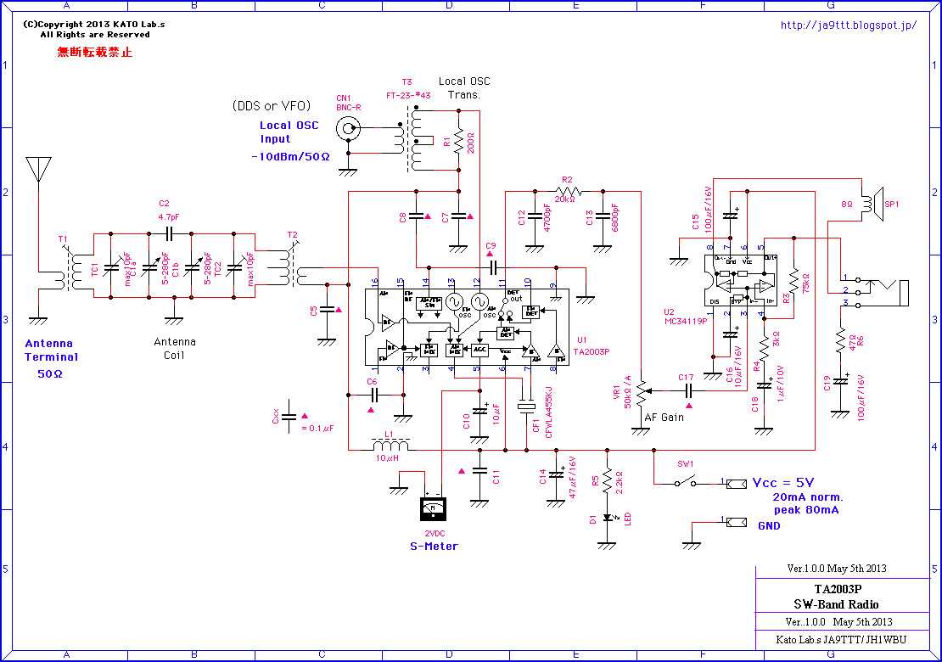Toggle the SW1 power switch symbol
The width and height of the screenshot is (942, 662).
click(x=686, y=482)
